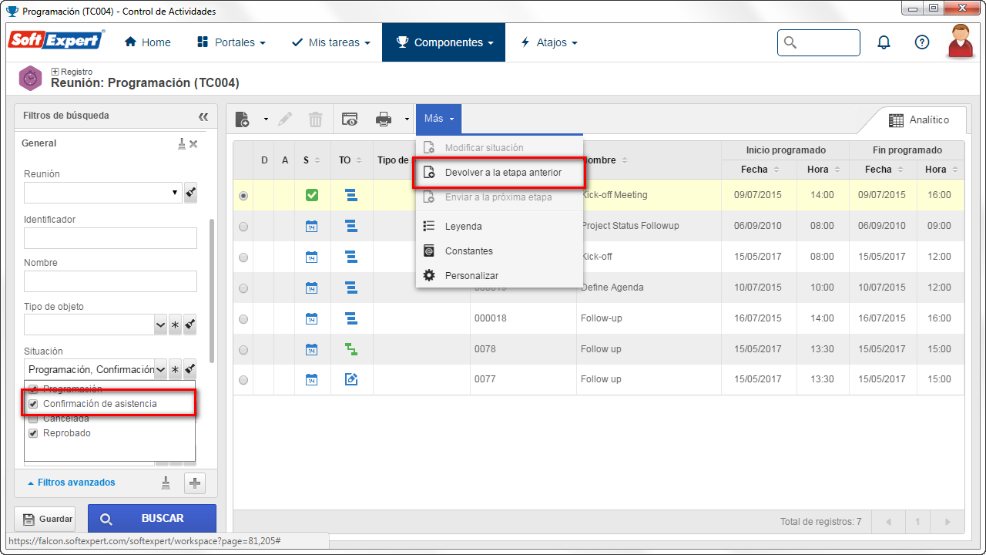
Task: Go to next page of results
Action: 947,522
